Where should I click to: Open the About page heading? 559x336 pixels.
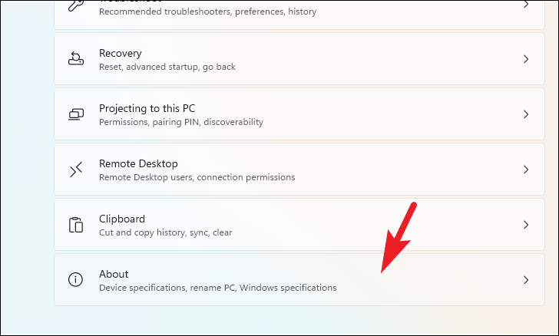[x=114, y=274]
